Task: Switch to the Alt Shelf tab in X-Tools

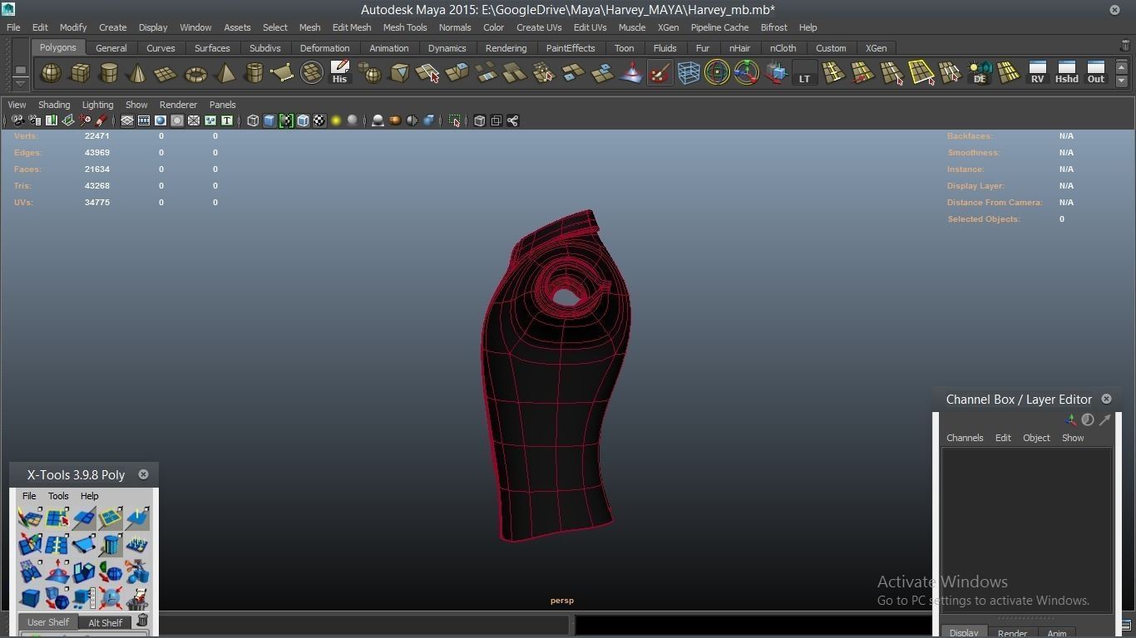Action: (106, 622)
